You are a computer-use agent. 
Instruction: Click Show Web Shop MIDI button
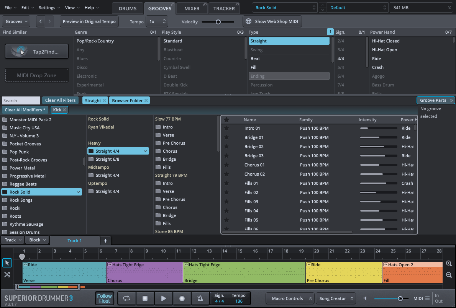(x=272, y=21)
